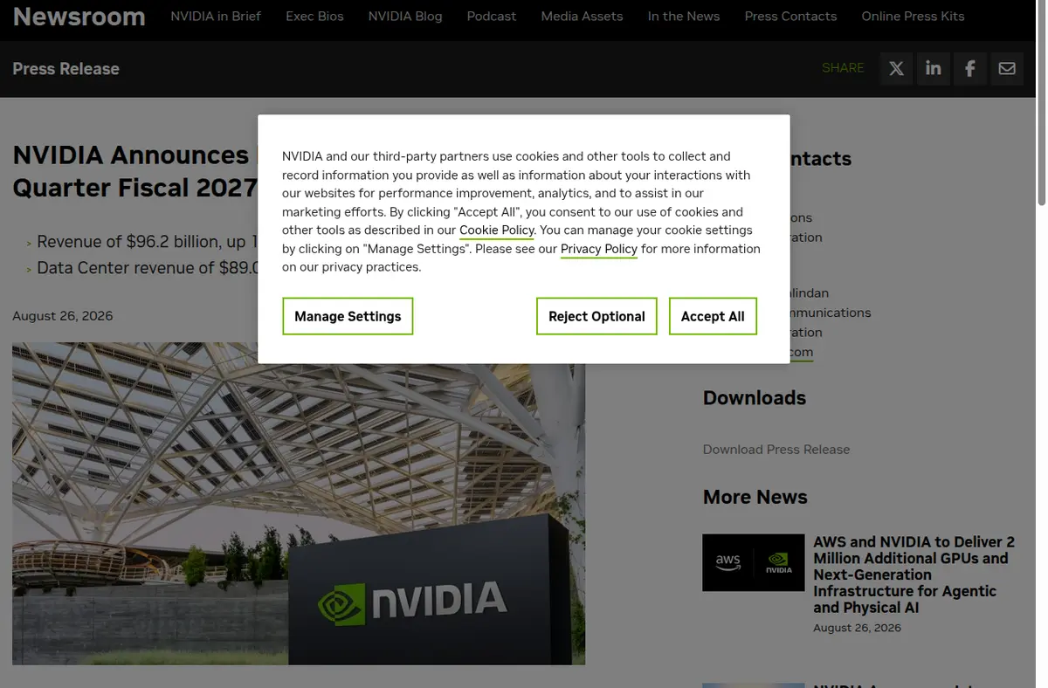Share press release on LinkedIn

click(x=934, y=68)
